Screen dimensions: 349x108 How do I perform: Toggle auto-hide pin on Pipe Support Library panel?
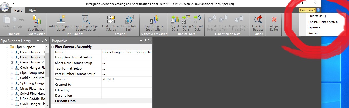[42, 41]
